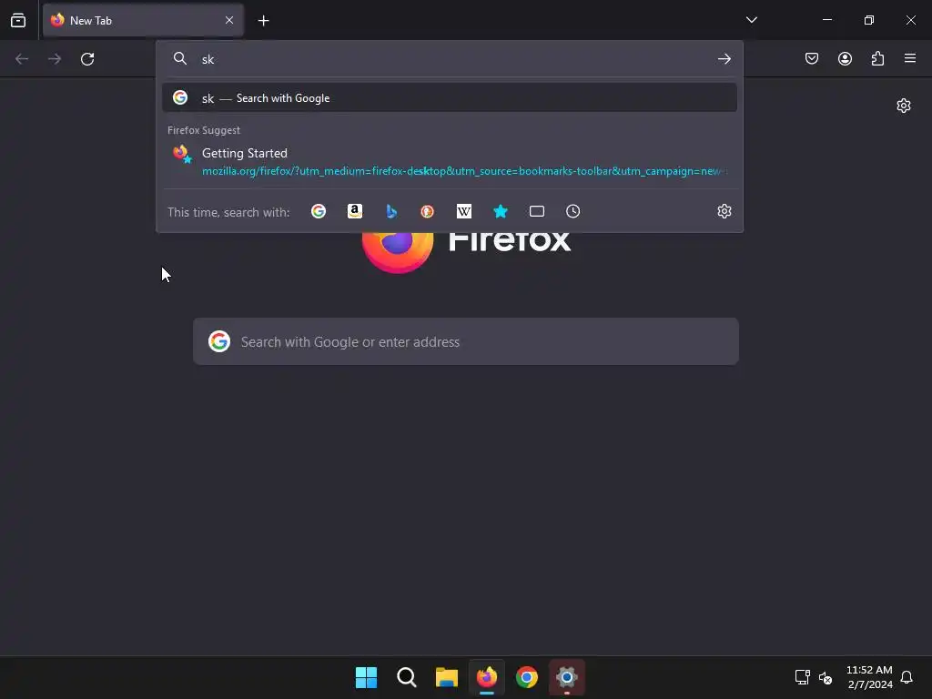This screenshot has height=699, width=932.
Task: Select the New Tab tab
Action: [x=143, y=20]
